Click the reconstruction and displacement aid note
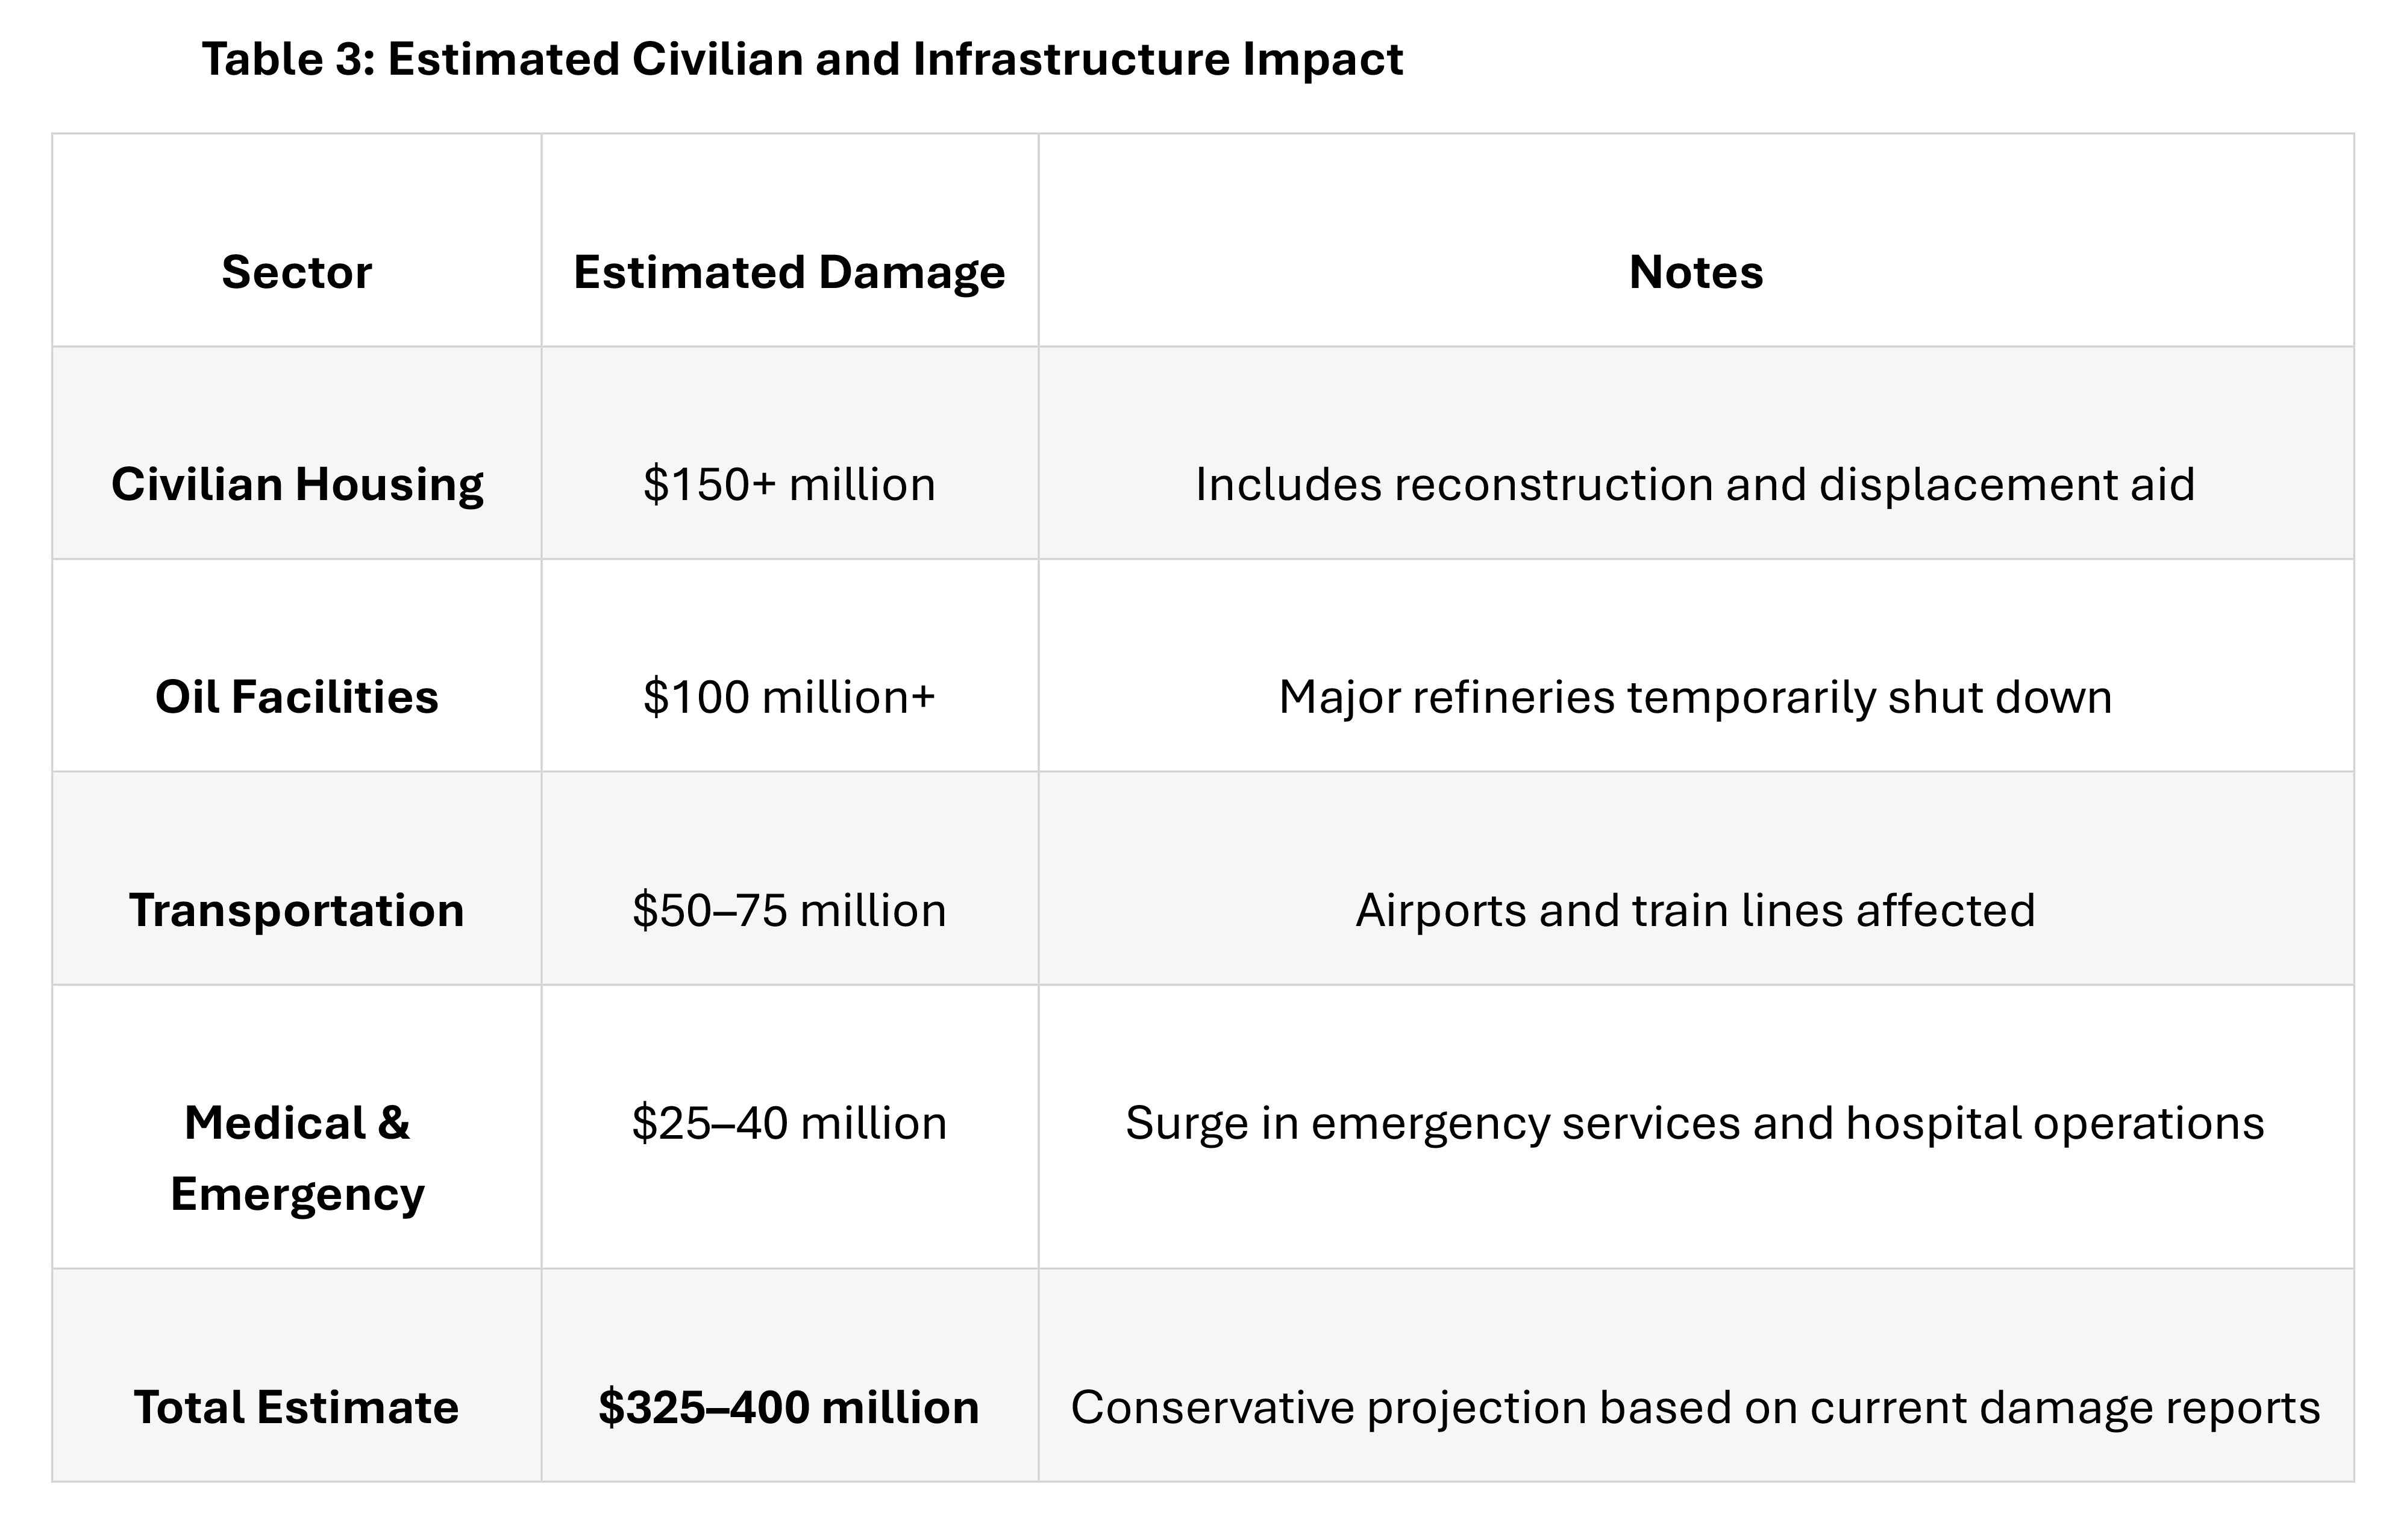 [x=1695, y=484]
